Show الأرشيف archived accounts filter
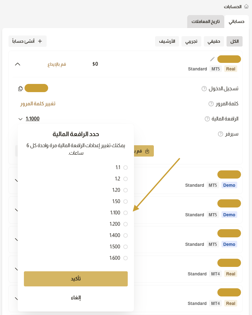Screen dimensions: 252x315 [x=167, y=41]
